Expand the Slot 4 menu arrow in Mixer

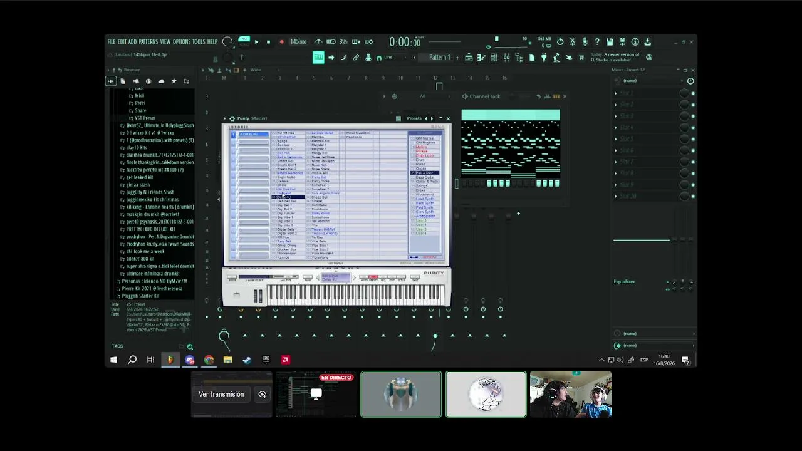[x=616, y=128]
